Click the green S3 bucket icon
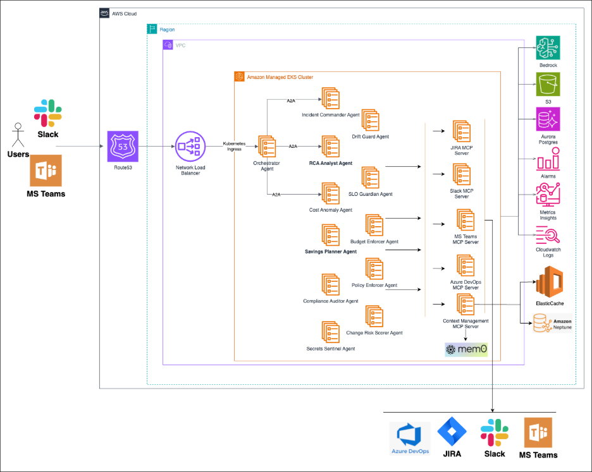This screenshot has height=472, width=592. (x=548, y=84)
